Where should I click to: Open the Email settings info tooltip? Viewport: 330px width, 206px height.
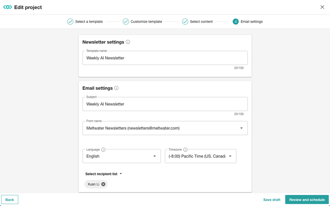116,88
